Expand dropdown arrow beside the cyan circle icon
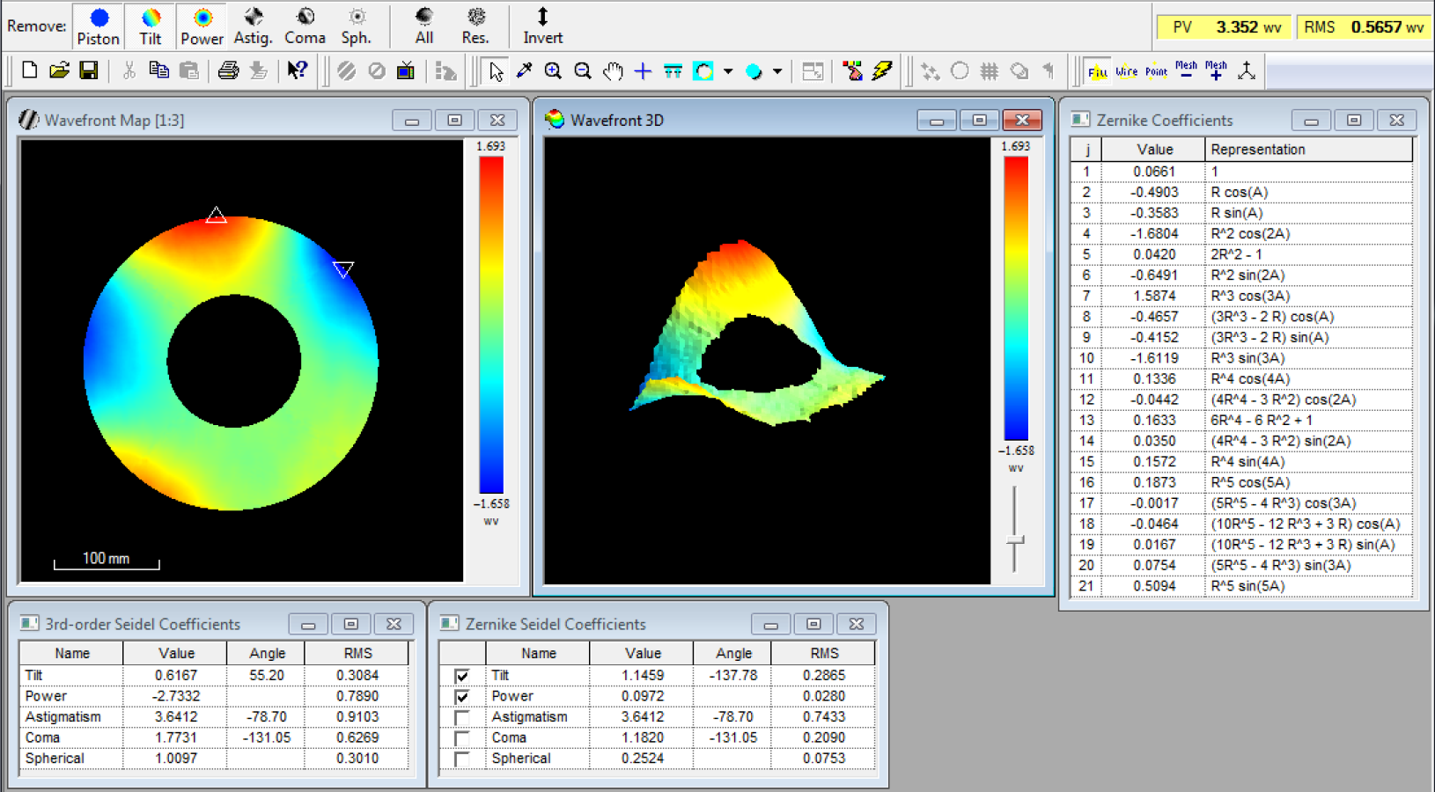The width and height of the screenshot is (1435, 792). pyautogui.click(x=777, y=71)
